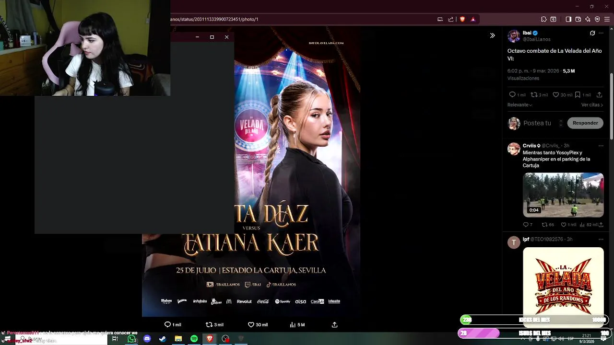Open the Ver citas link
This screenshot has height=345, width=614.
click(x=592, y=105)
